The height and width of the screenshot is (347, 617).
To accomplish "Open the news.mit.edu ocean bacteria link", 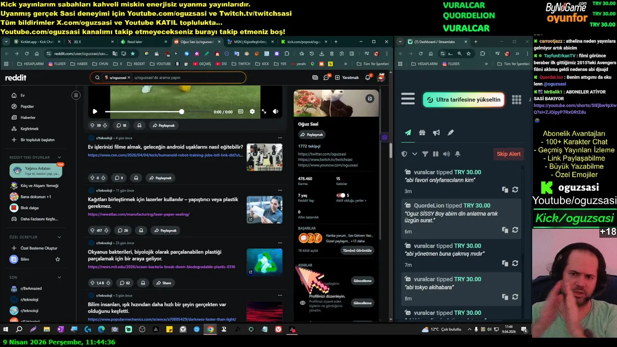I will pyautogui.click(x=161, y=267).
